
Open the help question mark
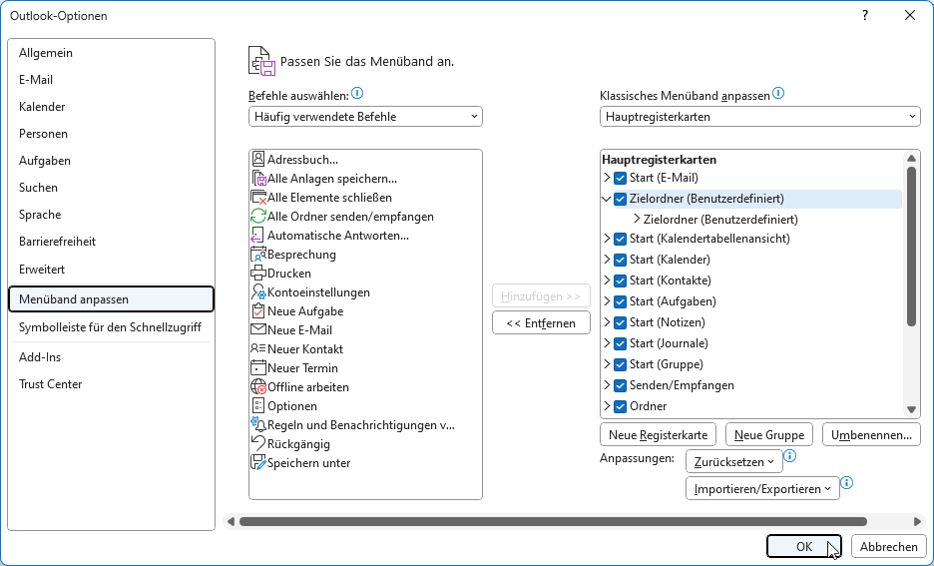click(x=865, y=16)
